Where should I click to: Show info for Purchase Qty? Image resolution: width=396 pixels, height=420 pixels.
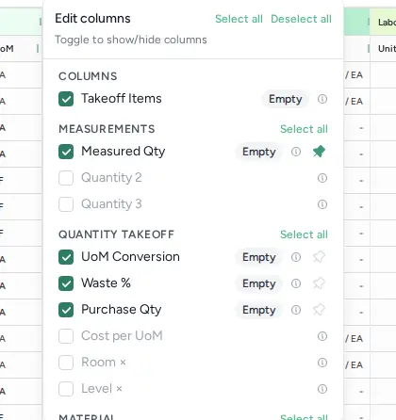296,310
